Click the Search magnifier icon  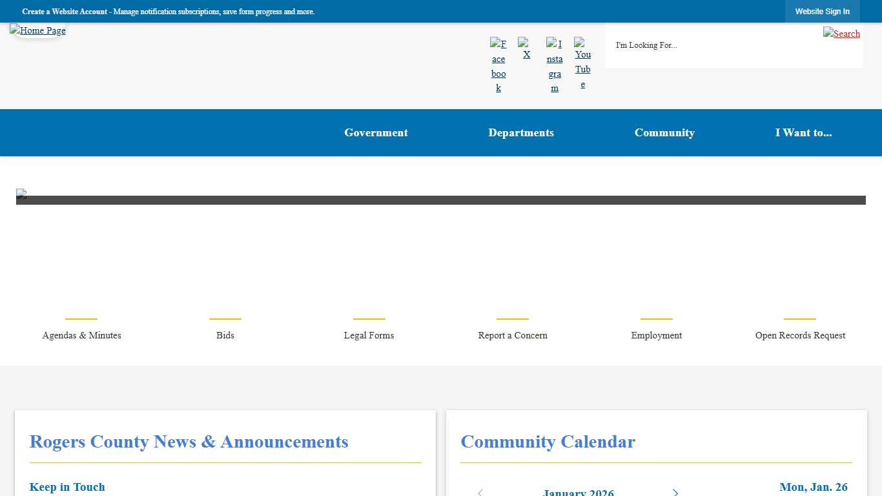click(841, 34)
